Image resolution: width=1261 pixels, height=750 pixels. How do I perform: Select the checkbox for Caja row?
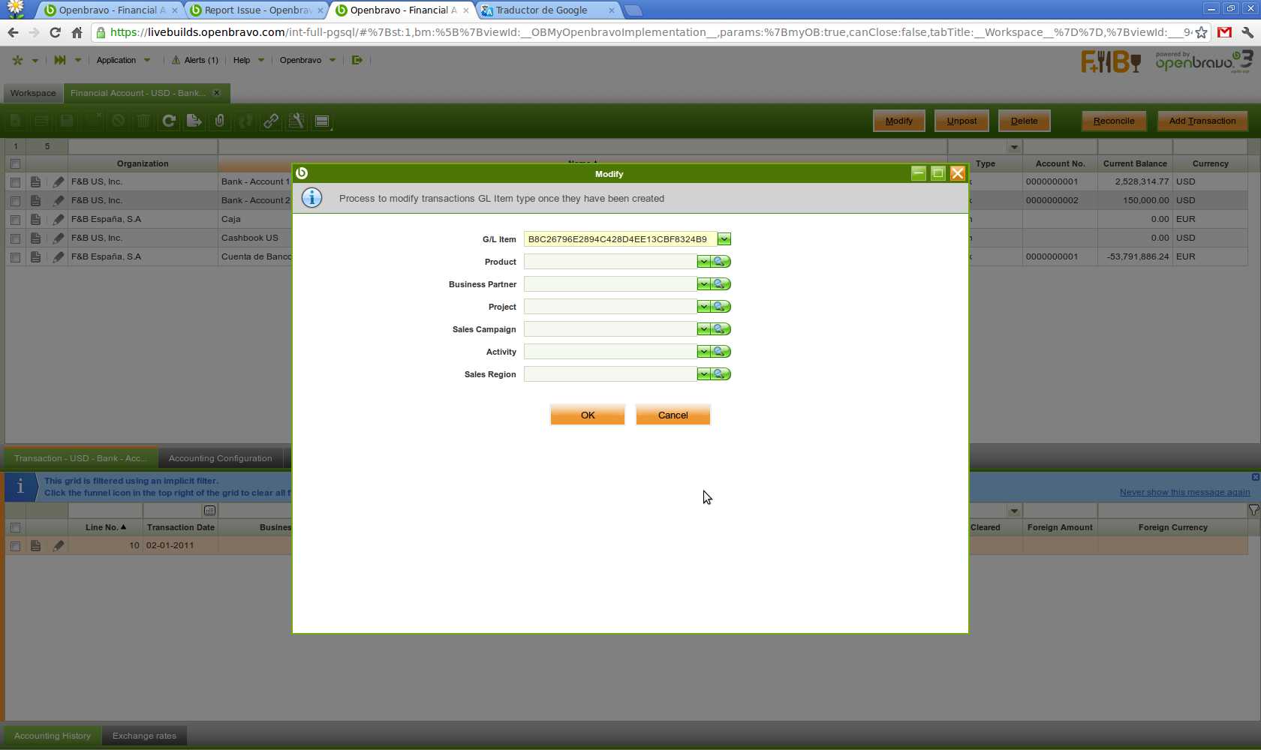point(15,220)
